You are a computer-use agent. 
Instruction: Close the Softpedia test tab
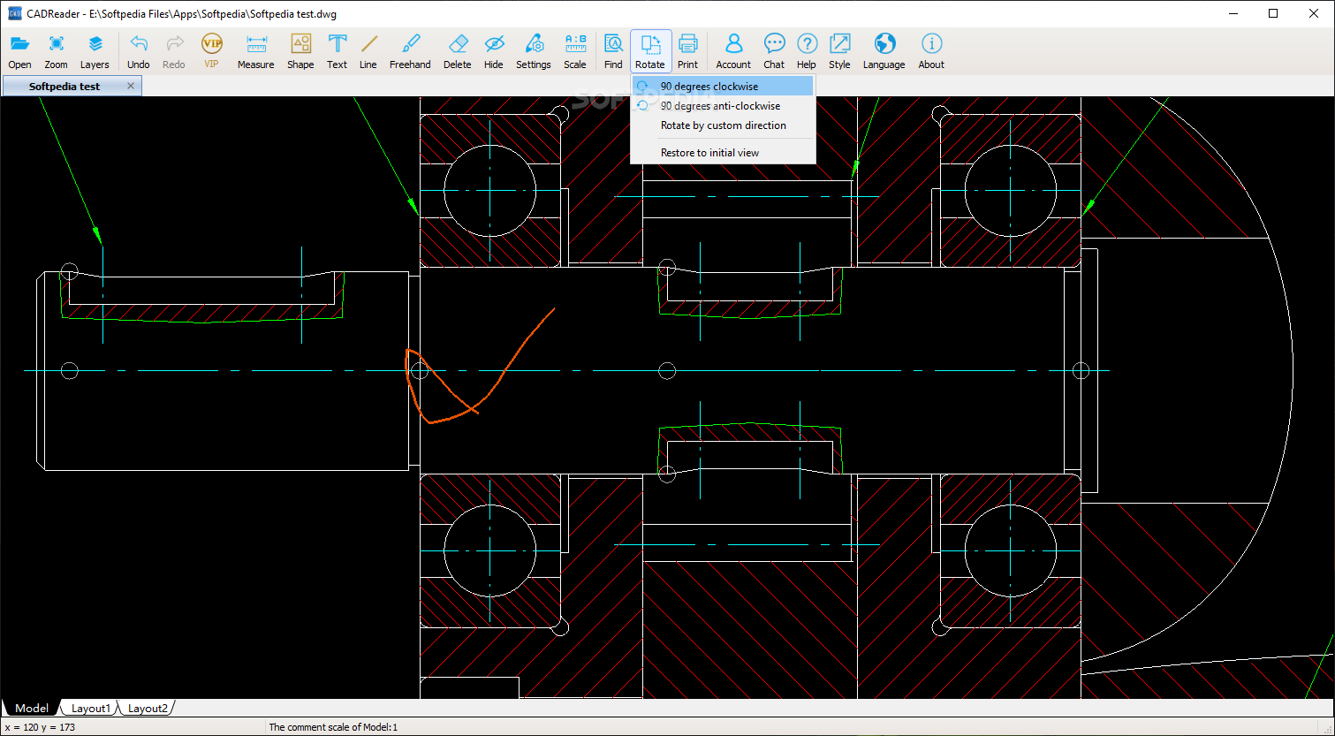click(x=131, y=86)
